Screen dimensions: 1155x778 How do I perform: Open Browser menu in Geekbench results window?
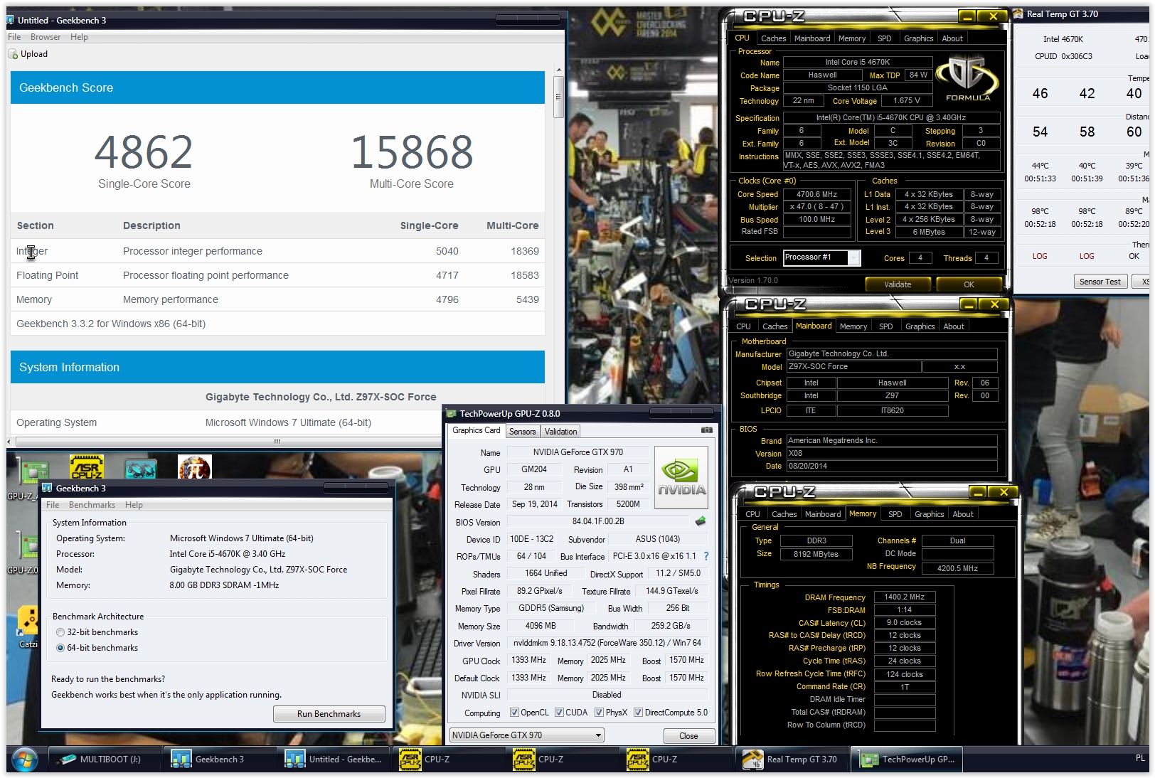coord(46,37)
